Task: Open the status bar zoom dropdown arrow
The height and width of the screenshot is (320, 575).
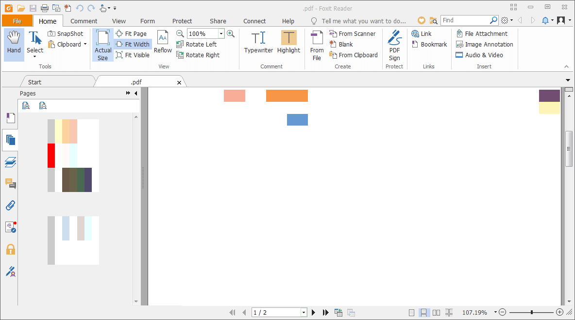Action: tap(495, 312)
